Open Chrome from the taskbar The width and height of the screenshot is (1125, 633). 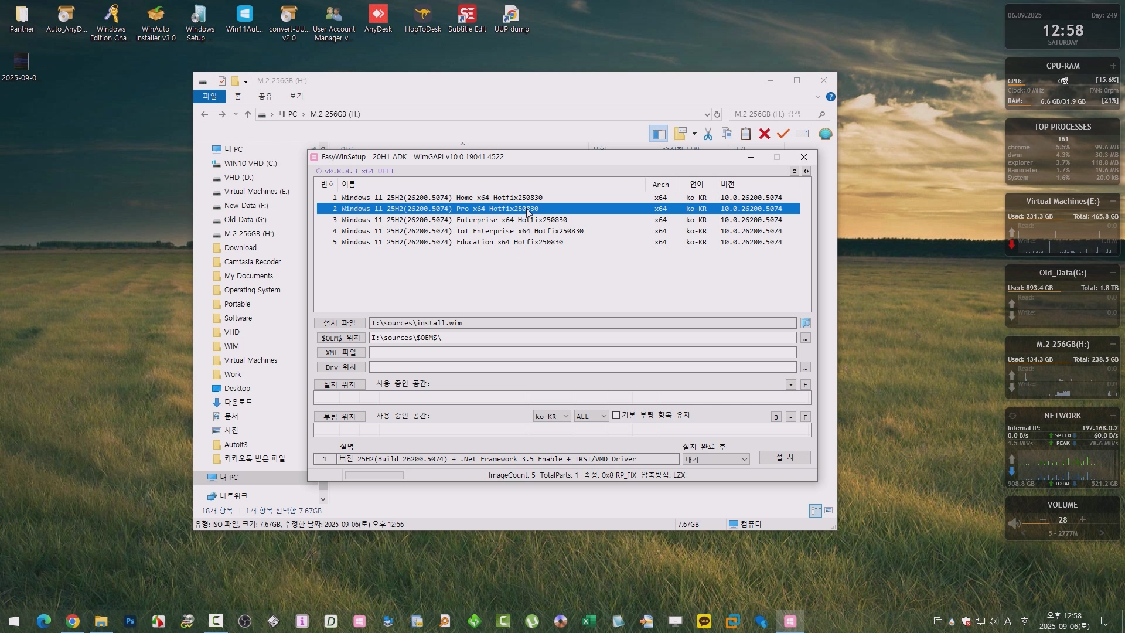pos(73,621)
